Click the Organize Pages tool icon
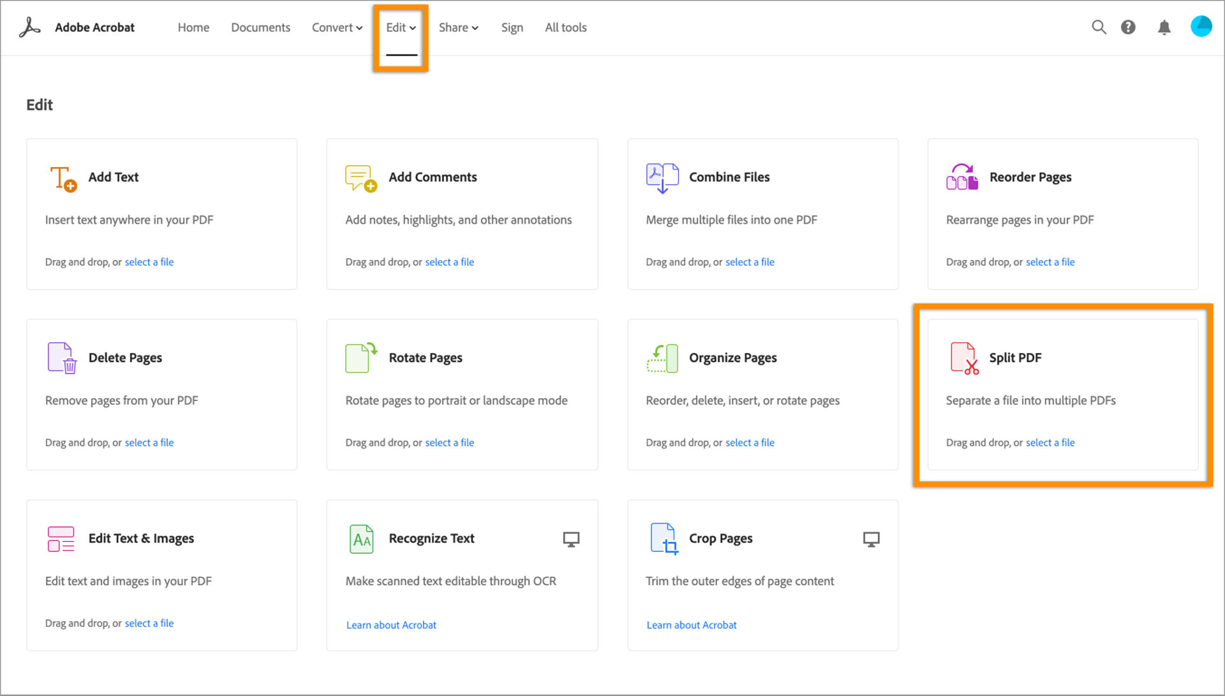This screenshot has width=1225, height=696. [661, 358]
